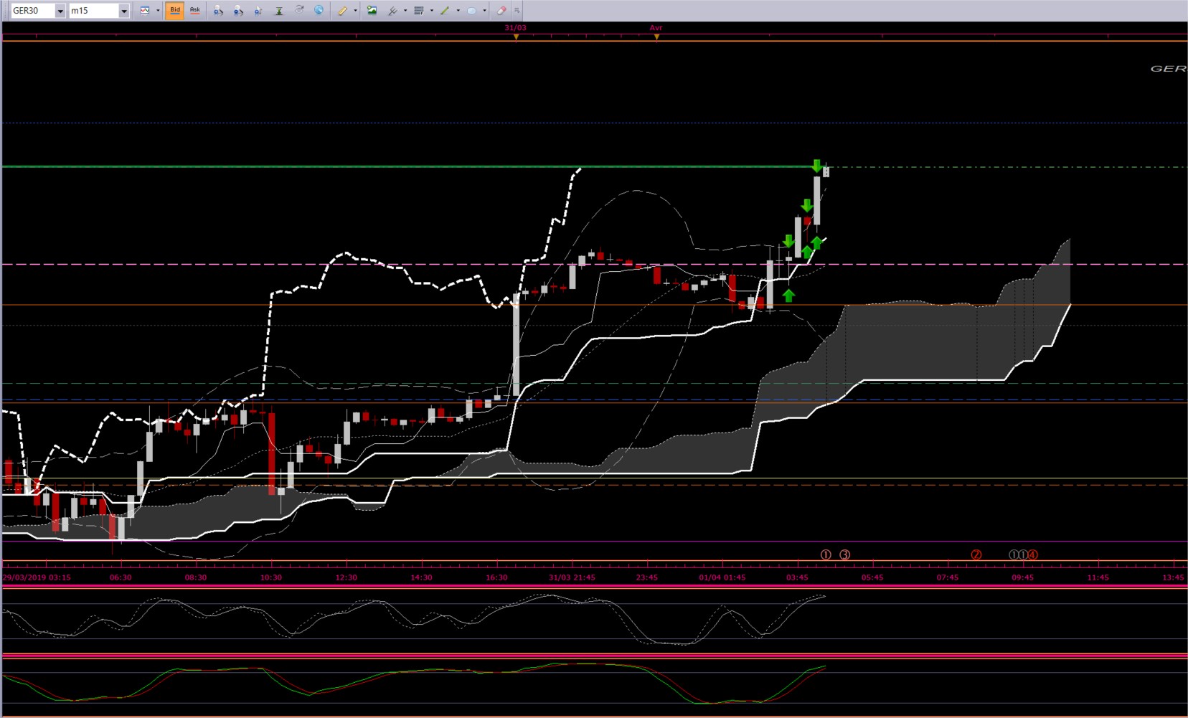Click the 10:30 time axis label
The width and height of the screenshot is (1188, 718).
271,577
